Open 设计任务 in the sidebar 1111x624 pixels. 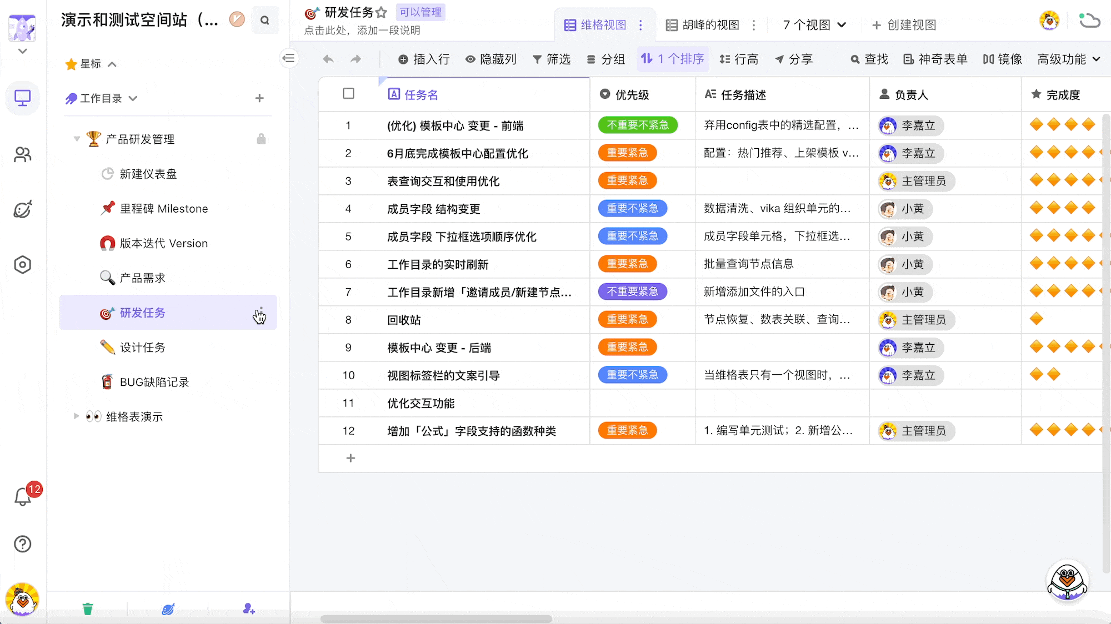coord(143,348)
